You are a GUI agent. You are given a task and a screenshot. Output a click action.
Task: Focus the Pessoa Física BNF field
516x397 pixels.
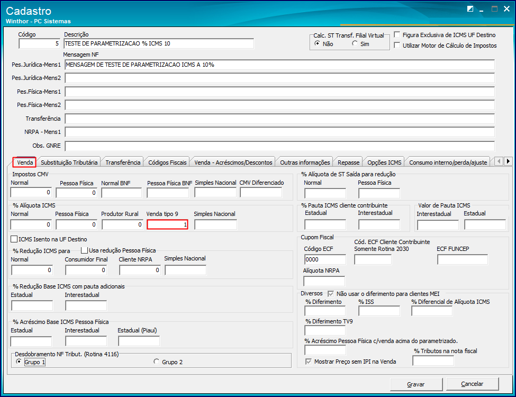[168, 193]
